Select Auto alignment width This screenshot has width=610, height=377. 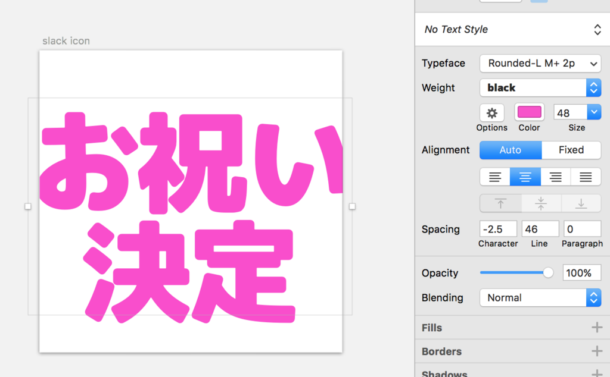[511, 150]
